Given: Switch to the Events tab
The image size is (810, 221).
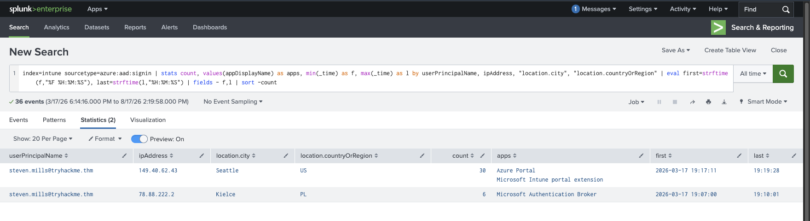Looking at the screenshot, I should (x=18, y=120).
